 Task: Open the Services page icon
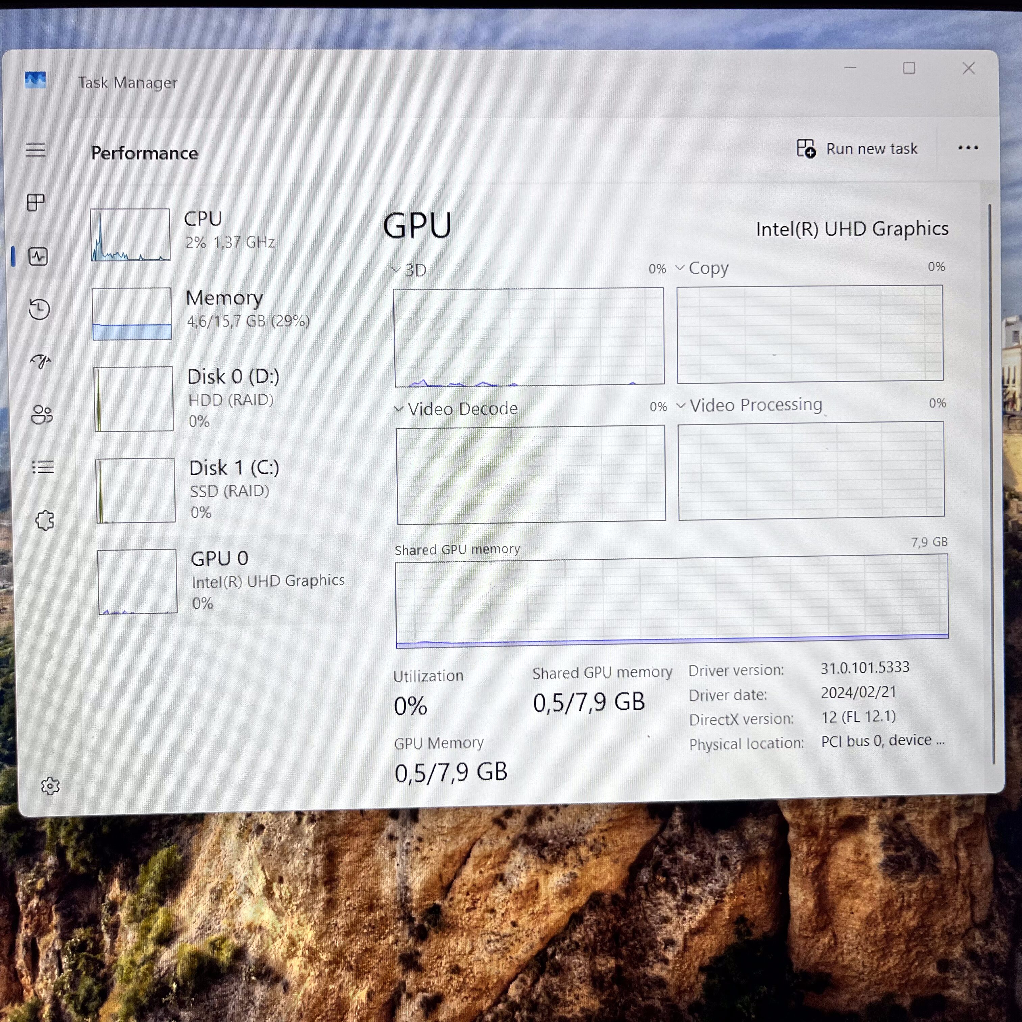pos(45,520)
